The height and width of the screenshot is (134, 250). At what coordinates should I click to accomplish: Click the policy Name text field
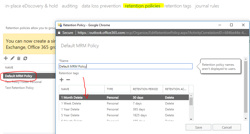[x=125, y=66]
